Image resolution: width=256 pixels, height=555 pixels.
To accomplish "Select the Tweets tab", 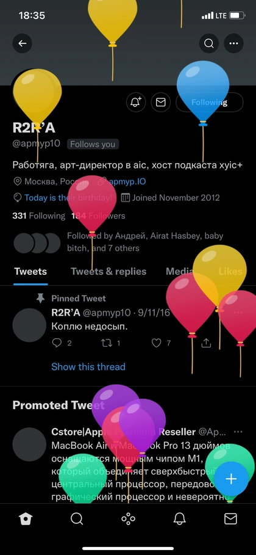I will (x=30, y=272).
